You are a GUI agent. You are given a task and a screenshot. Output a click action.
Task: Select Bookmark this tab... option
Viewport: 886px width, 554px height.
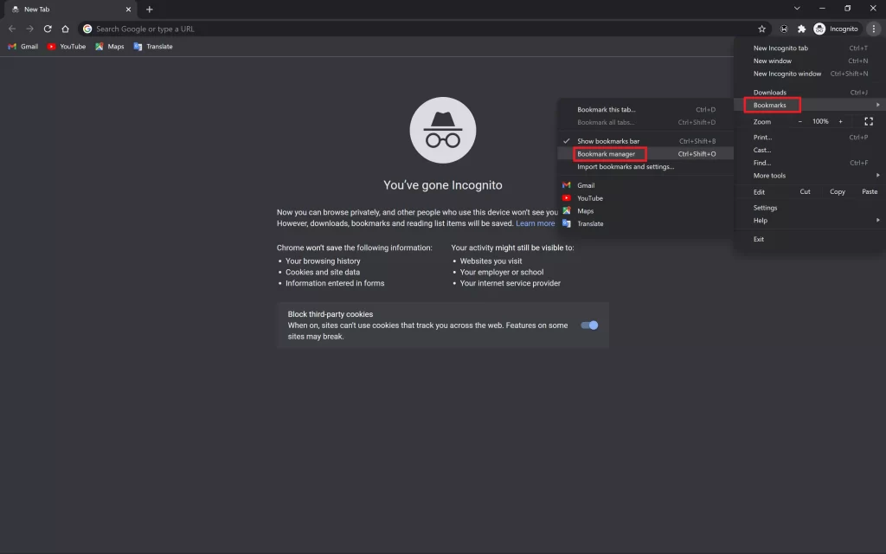pos(645,110)
